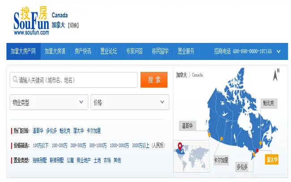This screenshot has width=291, height=182.
Task: Choose property type 独栋别墅
Action: (39, 161)
